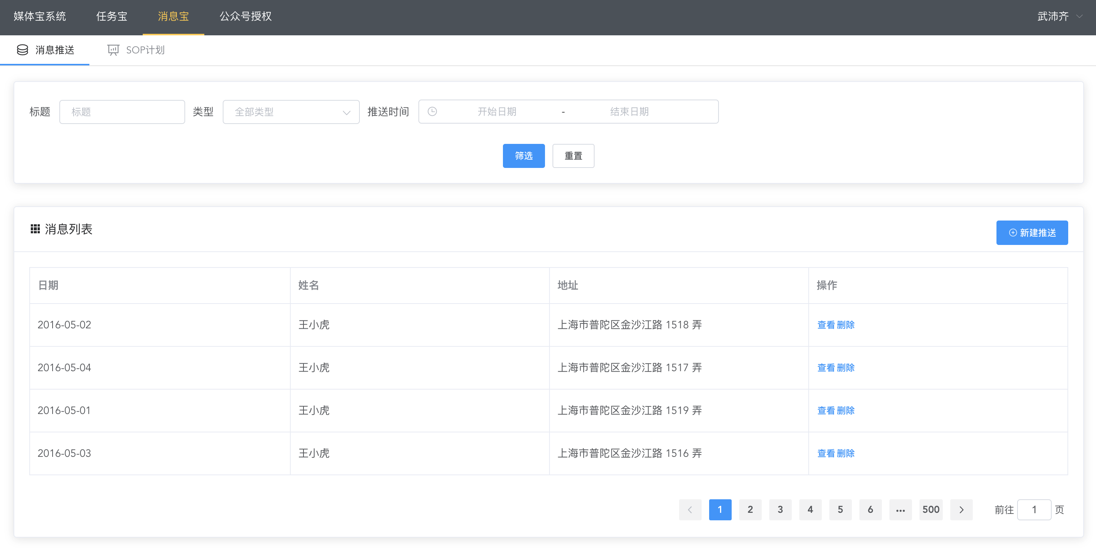Click the plus icon on 新建推送

(x=1013, y=233)
